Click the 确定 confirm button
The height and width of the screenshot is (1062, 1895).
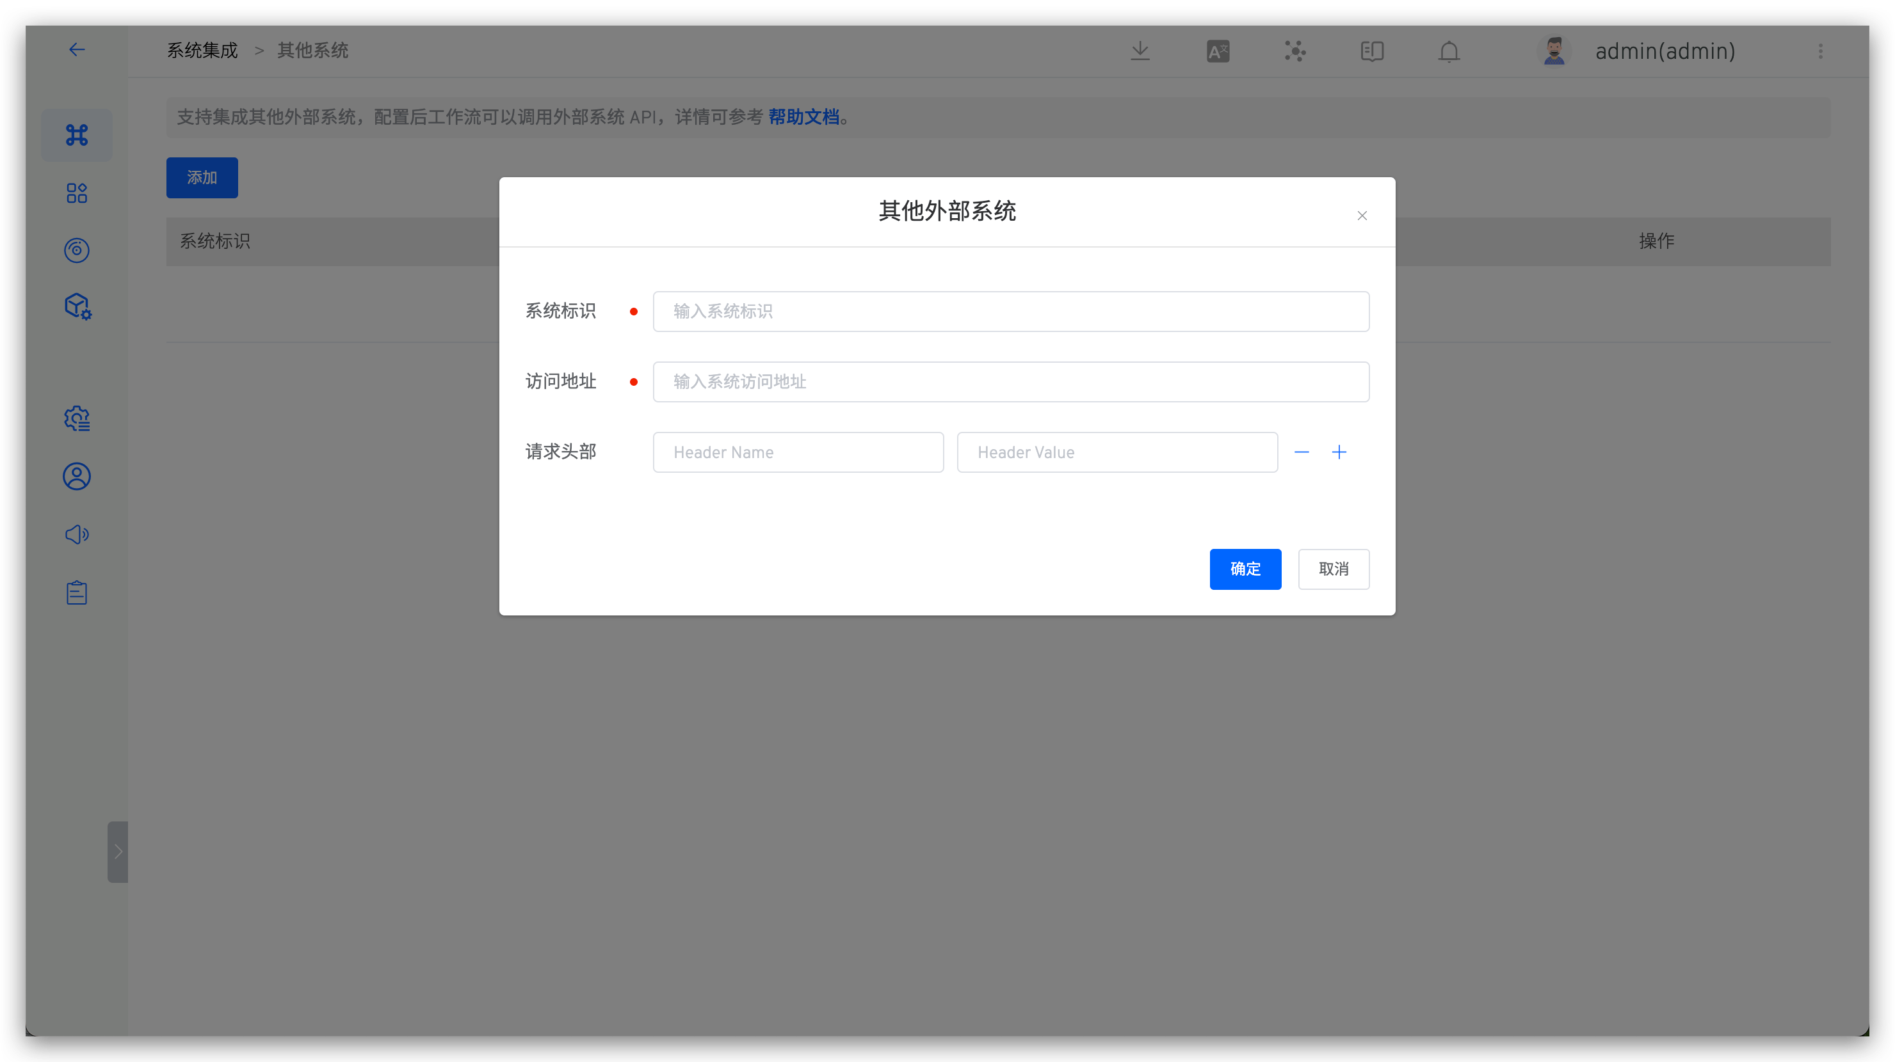click(1245, 569)
